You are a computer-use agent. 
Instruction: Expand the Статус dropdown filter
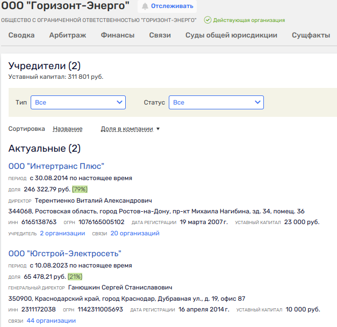[216, 102]
